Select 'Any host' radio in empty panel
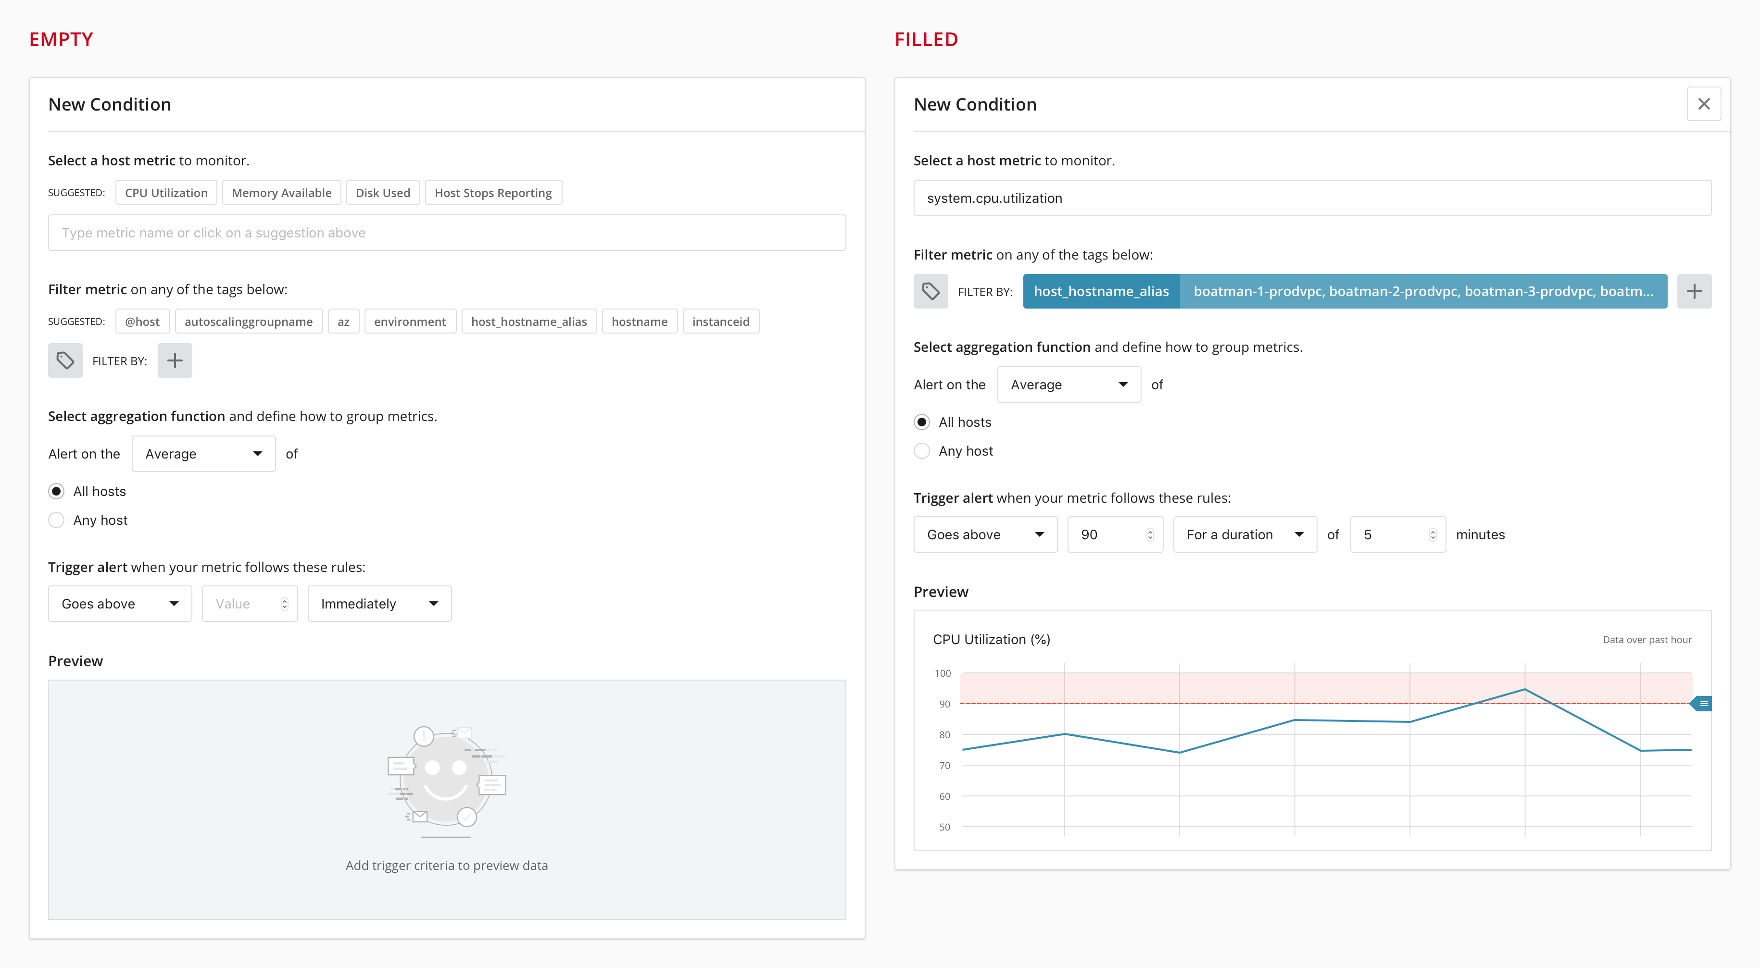 [x=57, y=520]
